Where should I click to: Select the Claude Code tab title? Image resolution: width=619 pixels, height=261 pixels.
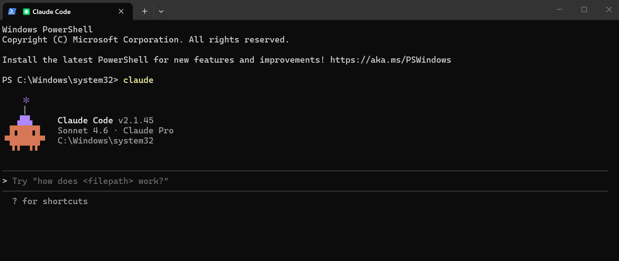(x=52, y=12)
